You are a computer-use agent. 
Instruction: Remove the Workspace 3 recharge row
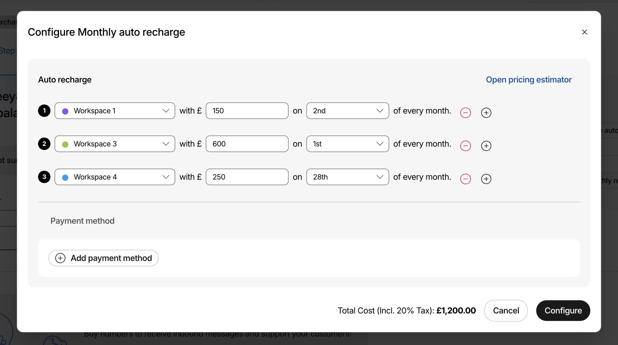(465, 146)
